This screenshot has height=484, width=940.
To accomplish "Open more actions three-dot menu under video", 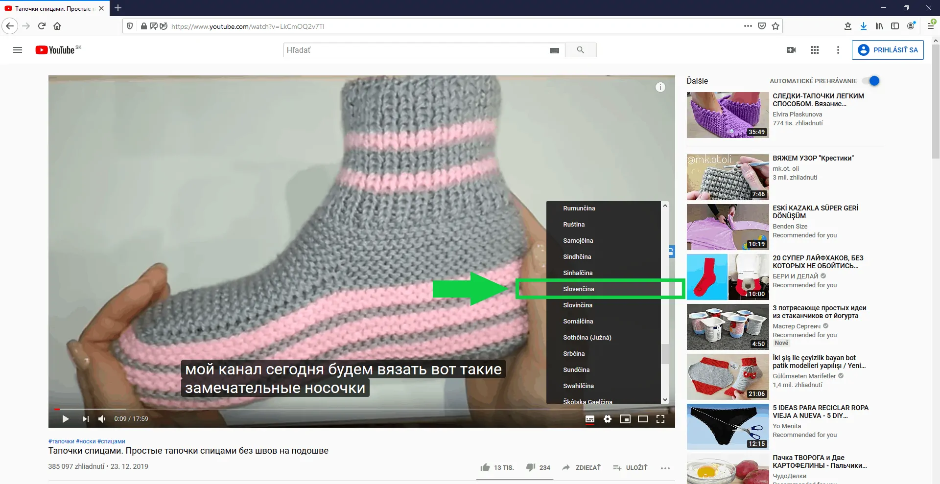I will pyautogui.click(x=665, y=468).
